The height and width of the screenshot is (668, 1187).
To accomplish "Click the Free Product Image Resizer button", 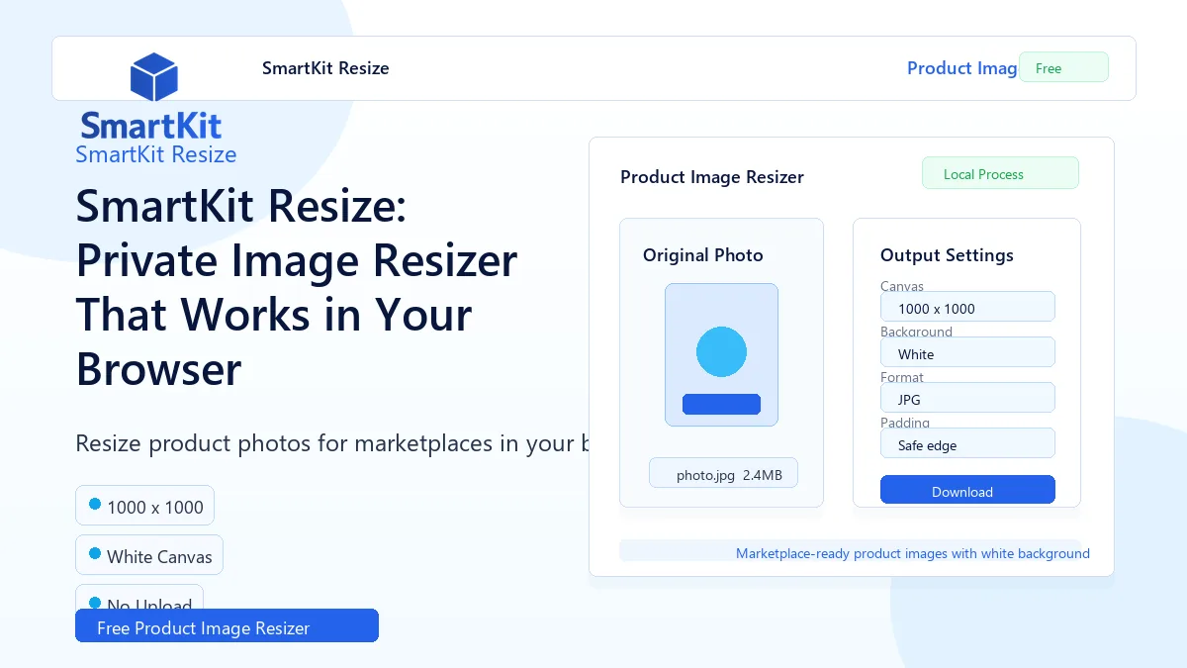I will (227, 625).
